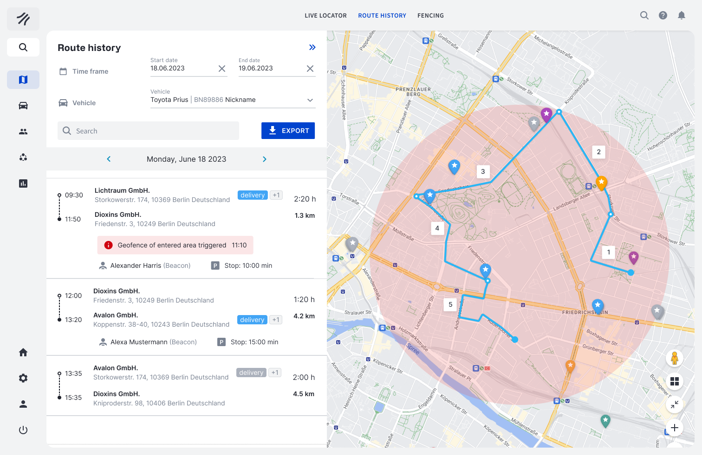
Task: Click the power logout icon
Action: pyautogui.click(x=23, y=430)
